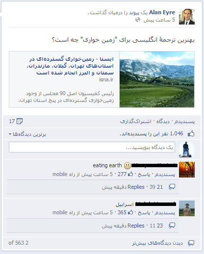The image size is (204, 254).
Task: Click the thumbs-up icon with 365 likes
Action: point(130,212)
